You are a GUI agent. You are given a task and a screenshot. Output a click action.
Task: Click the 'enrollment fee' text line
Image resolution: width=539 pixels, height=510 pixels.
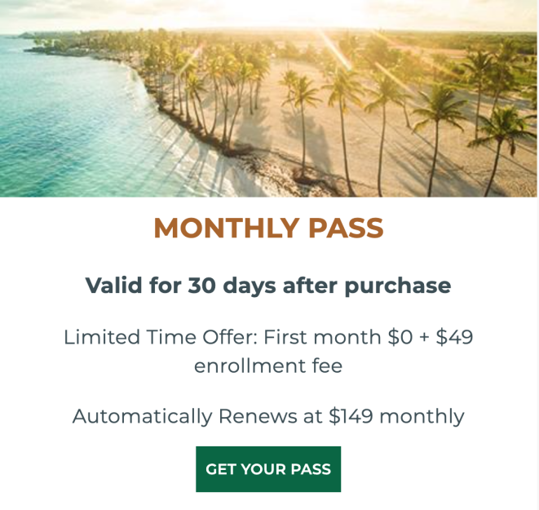(x=268, y=366)
